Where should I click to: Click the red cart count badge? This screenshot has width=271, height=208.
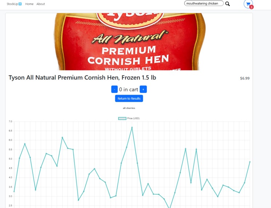pos(251,7)
